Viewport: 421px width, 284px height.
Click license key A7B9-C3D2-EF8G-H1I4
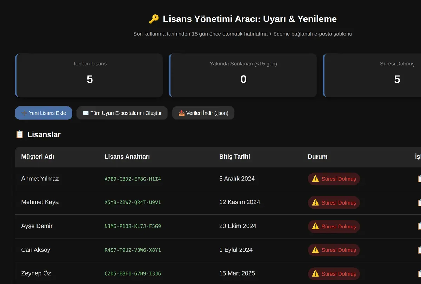(x=133, y=179)
